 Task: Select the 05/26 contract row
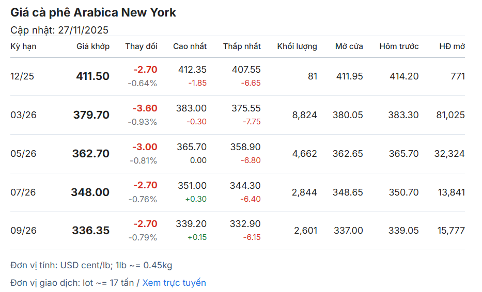click(23, 154)
